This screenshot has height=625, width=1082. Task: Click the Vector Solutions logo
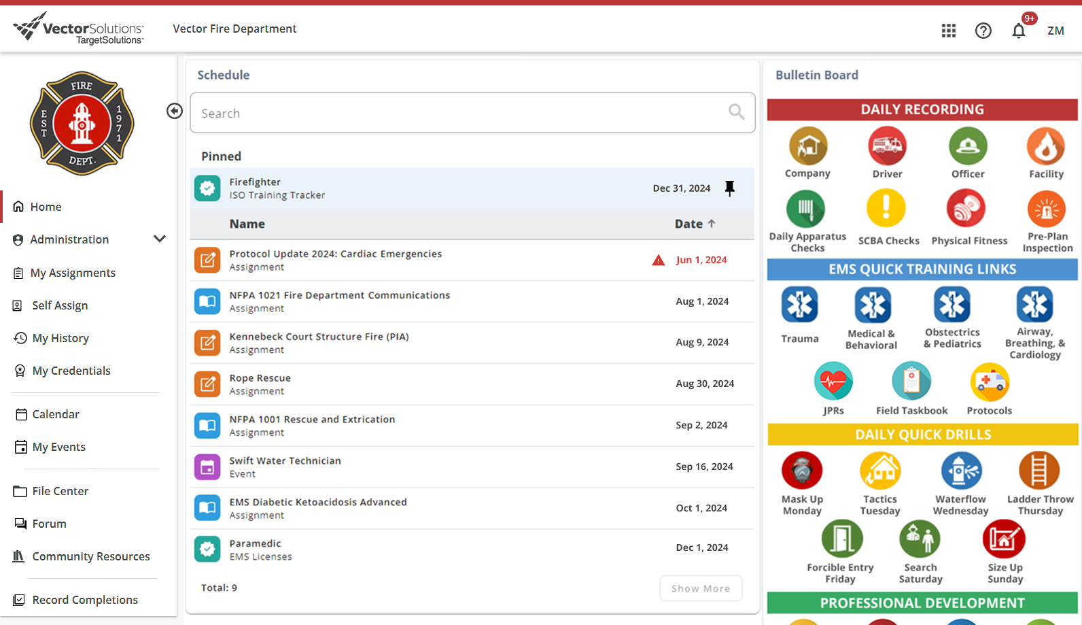tap(79, 29)
